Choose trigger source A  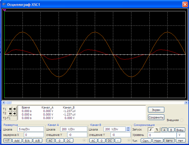pyautogui.click(x=164, y=130)
